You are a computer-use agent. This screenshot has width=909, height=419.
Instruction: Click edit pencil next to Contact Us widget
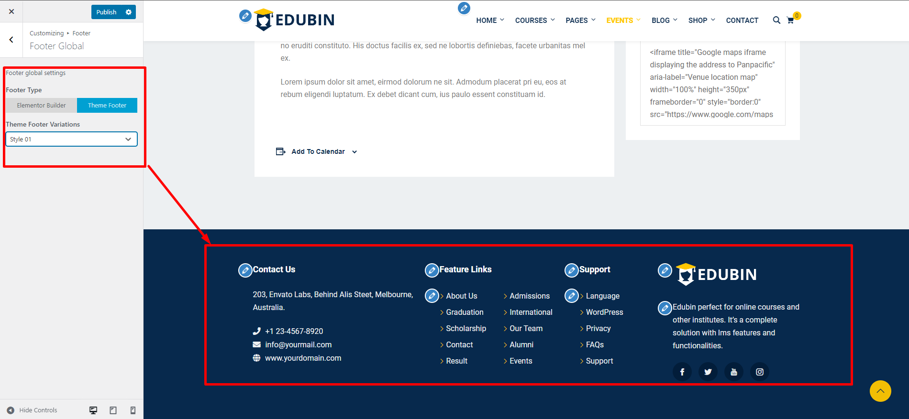[x=245, y=270]
